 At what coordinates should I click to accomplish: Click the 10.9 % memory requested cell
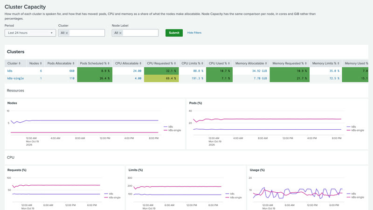pyautogui.click(x=290, y=71)
